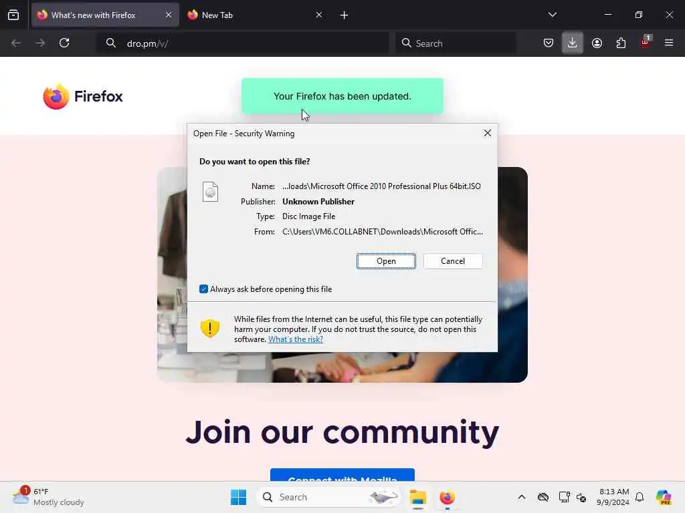Switch to What's new with Firefox tab
The image size is (685, 513).
point(105,15)
